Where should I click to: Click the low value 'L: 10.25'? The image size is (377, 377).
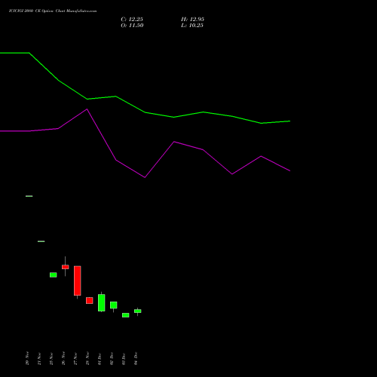(x=192, y=26)
